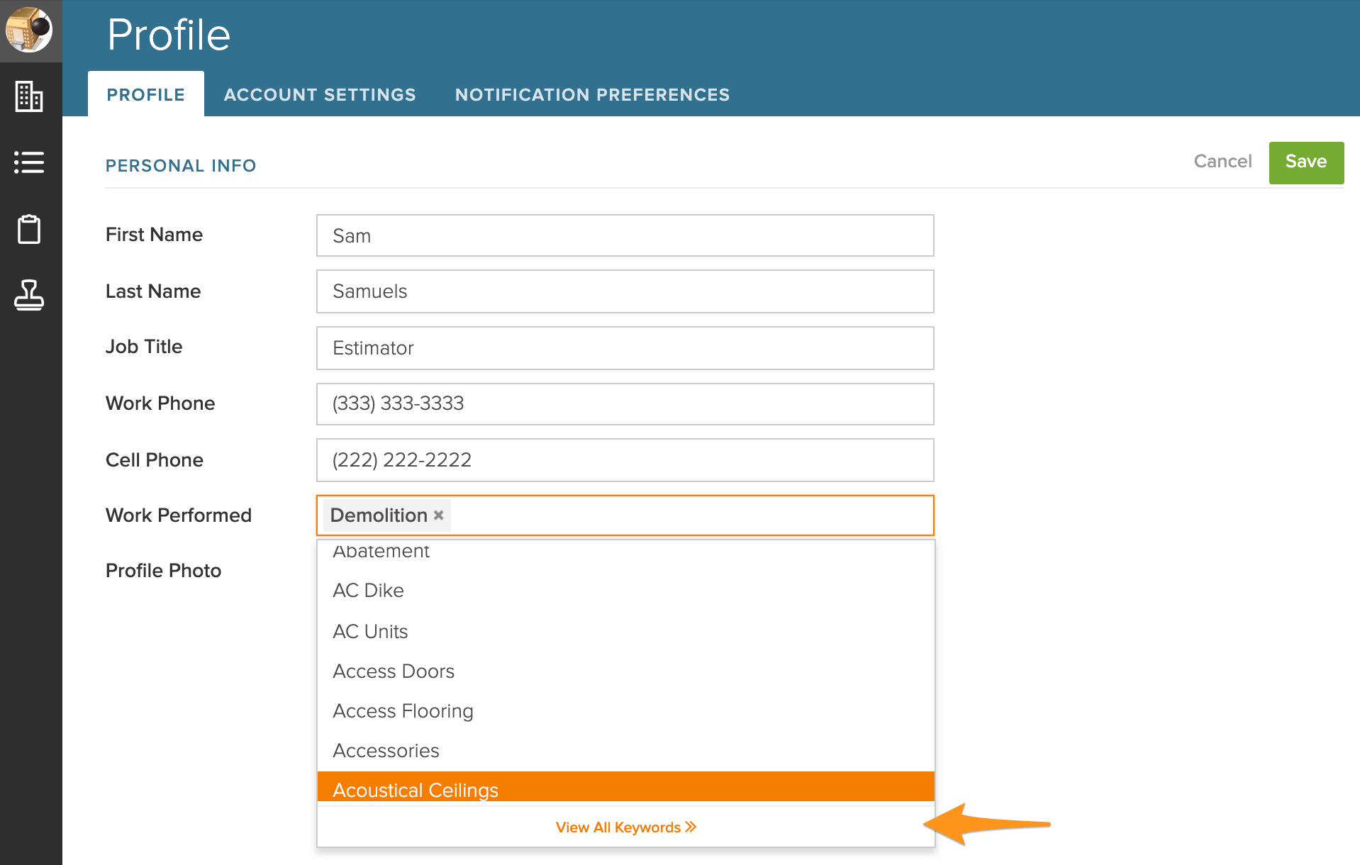Cancel the profile edits

1222,162
